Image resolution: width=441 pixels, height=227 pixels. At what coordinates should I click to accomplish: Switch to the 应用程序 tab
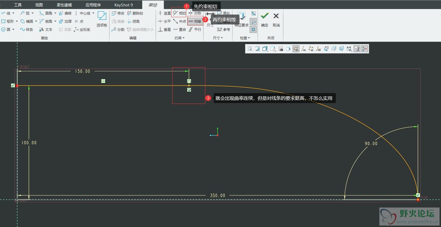point(93,5)
